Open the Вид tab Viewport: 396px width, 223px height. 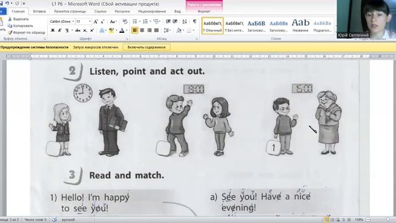click(178, 11)
